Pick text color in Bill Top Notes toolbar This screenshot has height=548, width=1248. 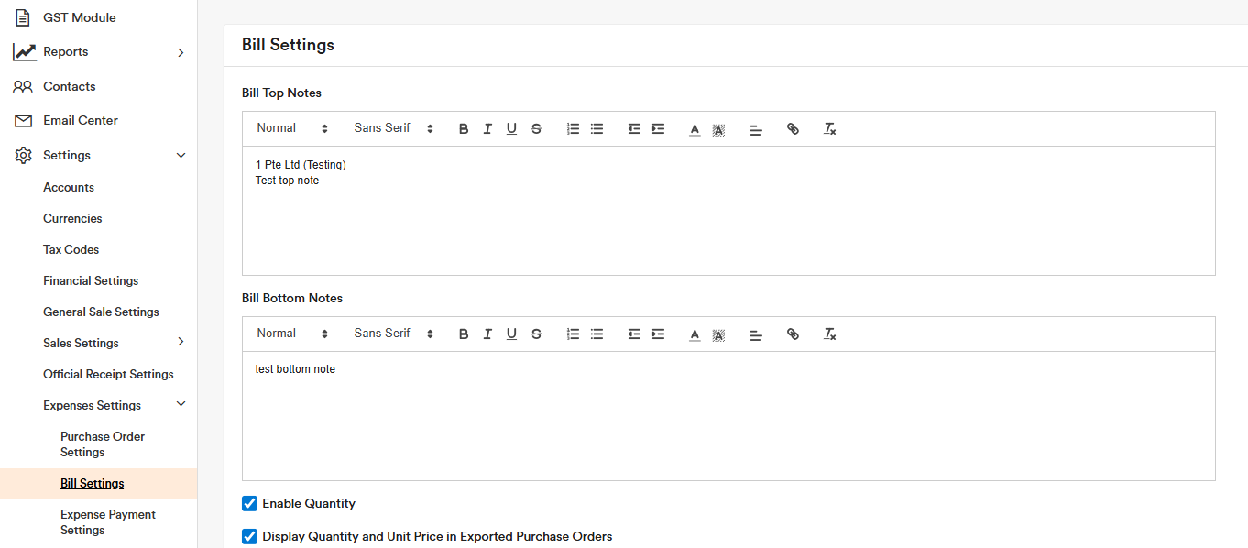tap(695, 129)
